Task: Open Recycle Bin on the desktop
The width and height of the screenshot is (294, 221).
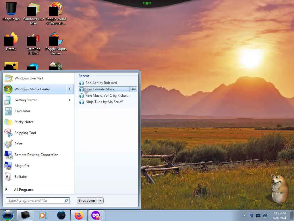Action: click(11, 11)
